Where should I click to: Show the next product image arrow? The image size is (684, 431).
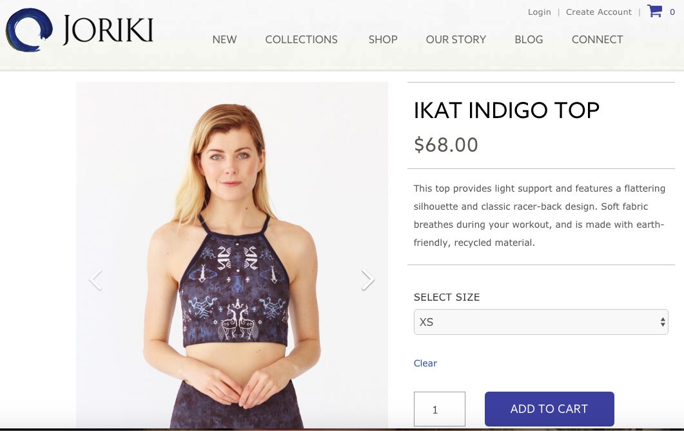pyautogui.click(x=367, y=280)
